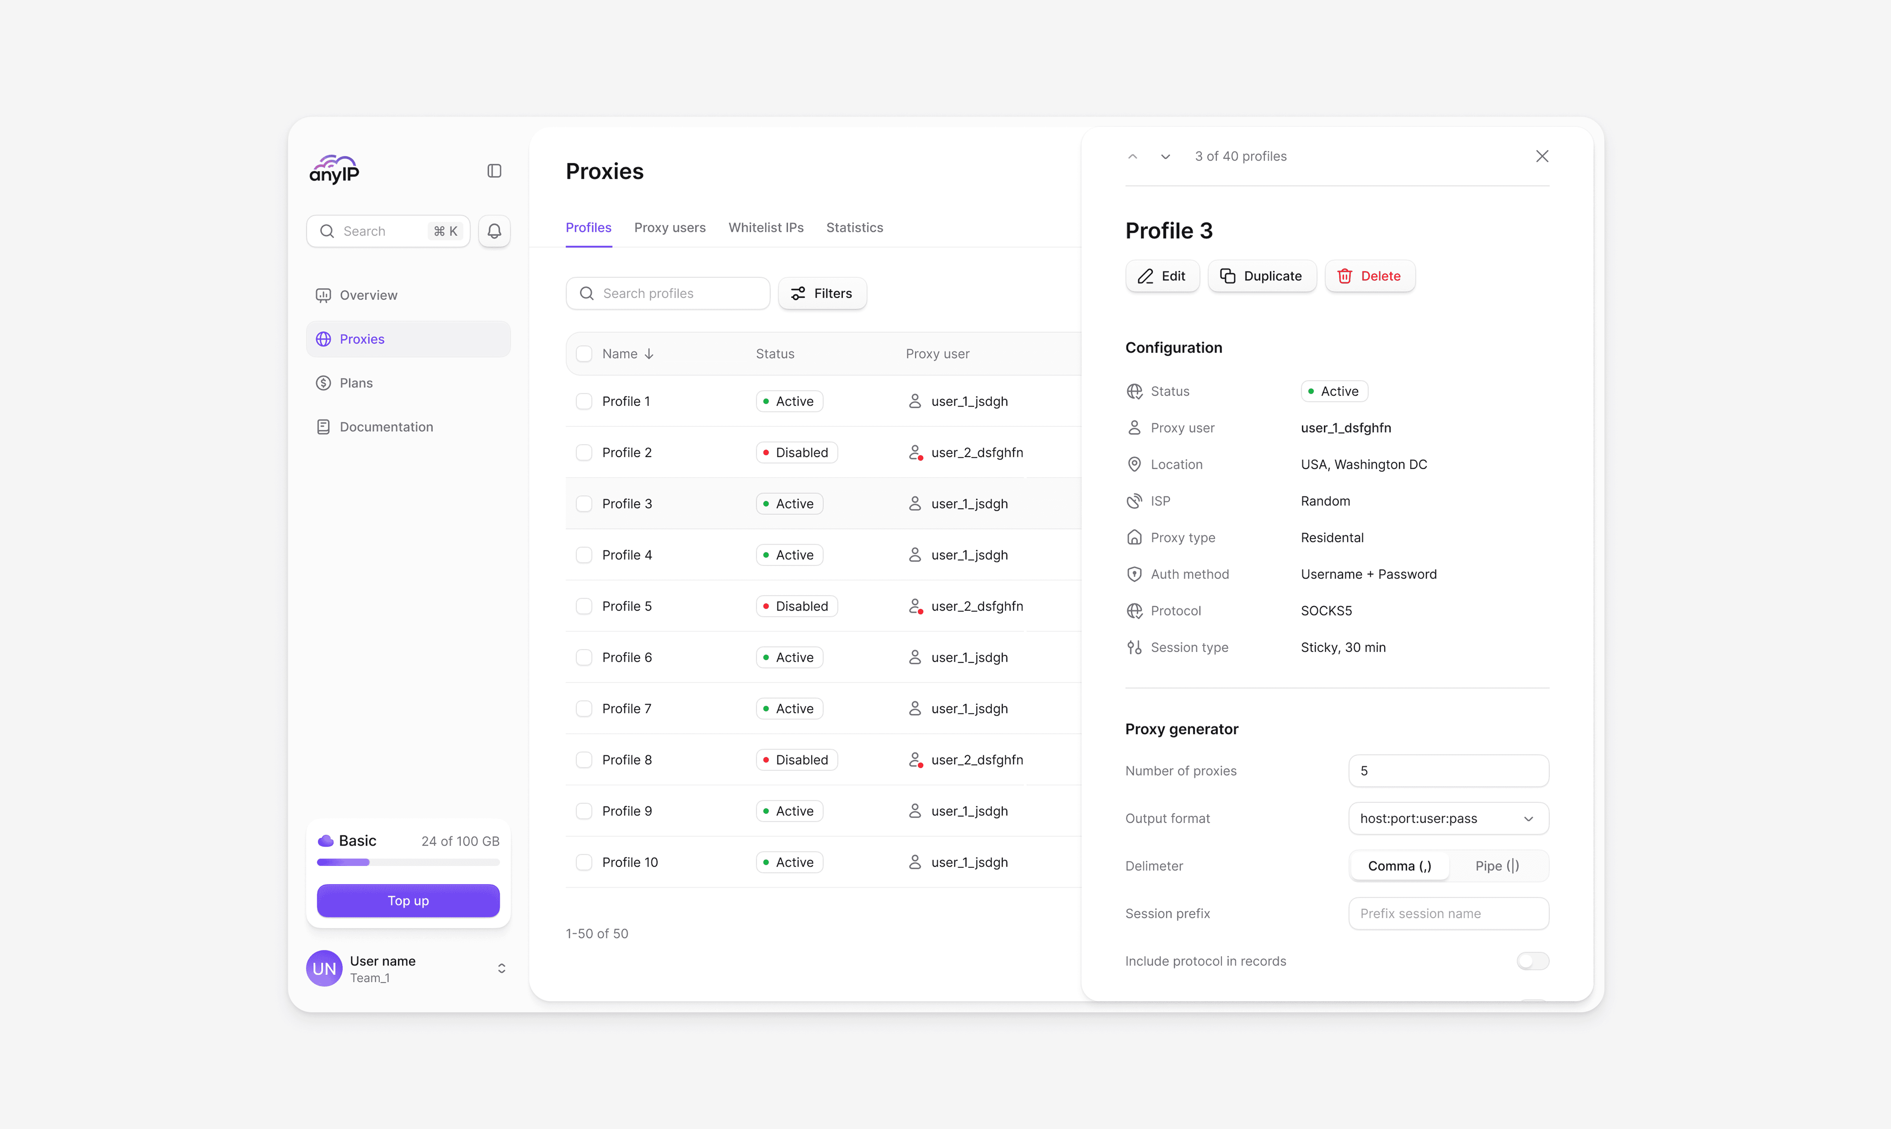
Task: Expand the User name team switcher
Action: (x=501, y=968)
